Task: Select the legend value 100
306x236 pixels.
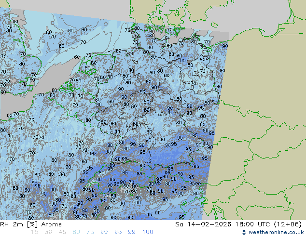Action: [148, 232]
